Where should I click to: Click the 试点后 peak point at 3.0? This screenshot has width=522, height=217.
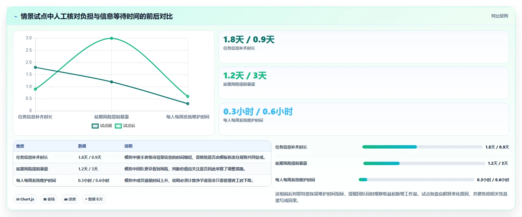point(111,38)
